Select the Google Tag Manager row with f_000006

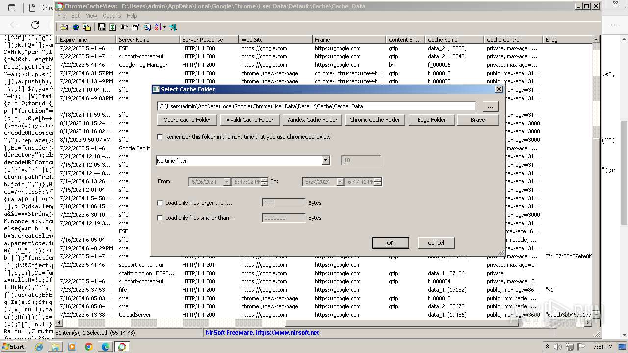(x=325, y=65)
